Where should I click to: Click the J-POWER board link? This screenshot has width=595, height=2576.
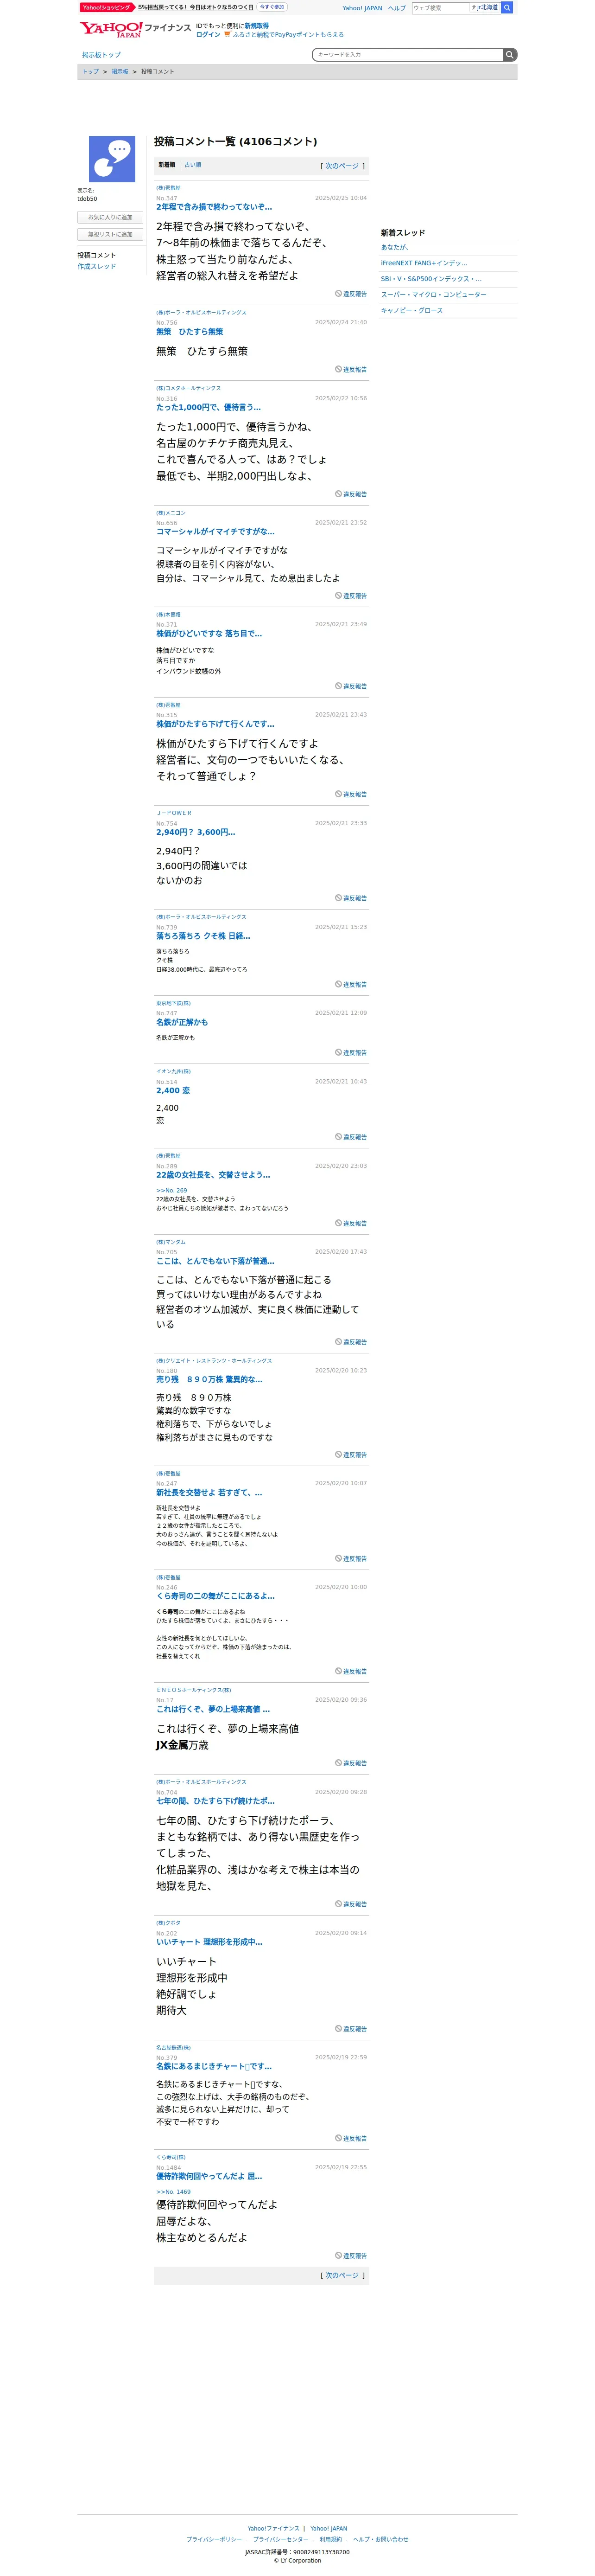click(174, 813)
